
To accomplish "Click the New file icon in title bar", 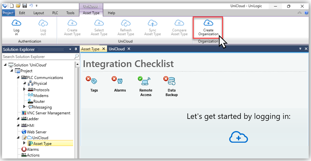I will [x=11, y=5].
